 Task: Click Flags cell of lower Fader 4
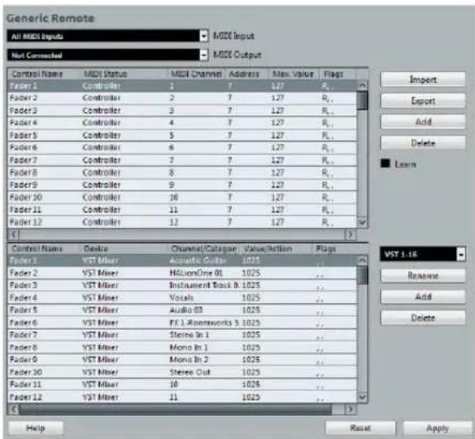(x=334, y=298)
